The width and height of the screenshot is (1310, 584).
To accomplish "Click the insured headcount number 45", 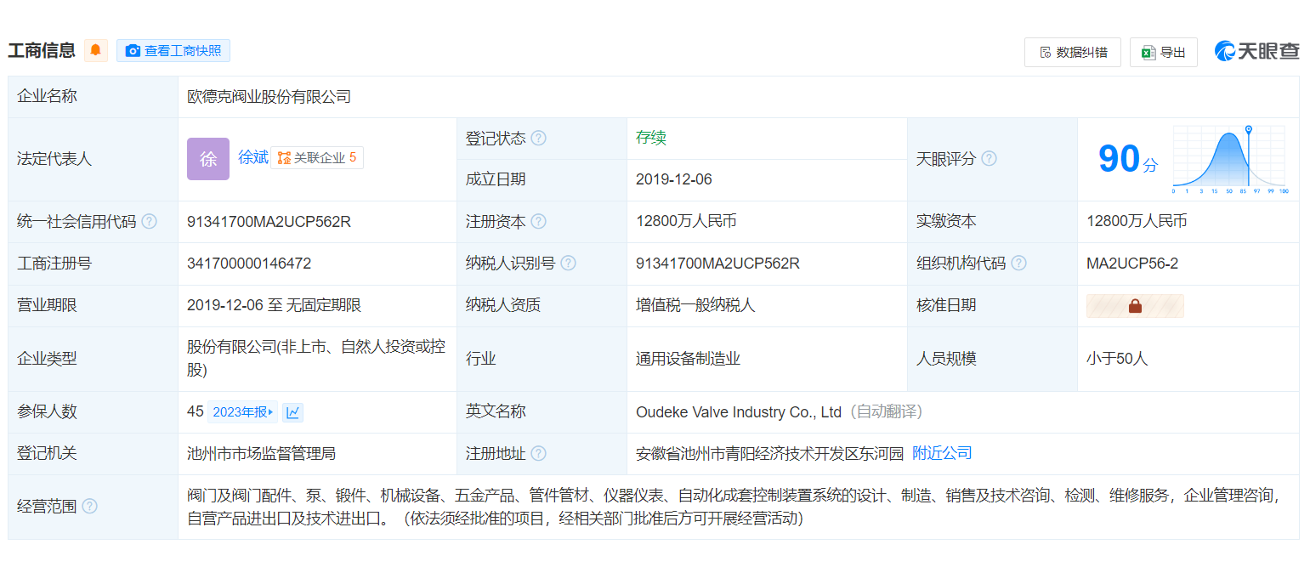I will coord(196,411).
